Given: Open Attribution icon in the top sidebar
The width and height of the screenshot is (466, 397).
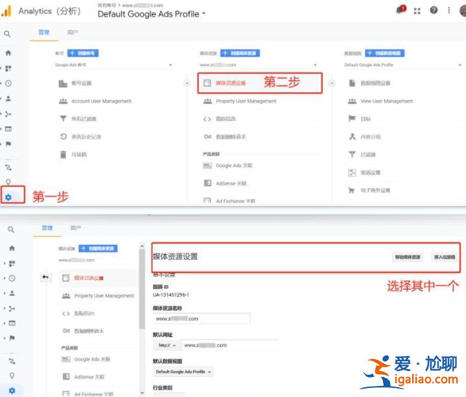Looking at the screenshot, I should click(8, 168).
